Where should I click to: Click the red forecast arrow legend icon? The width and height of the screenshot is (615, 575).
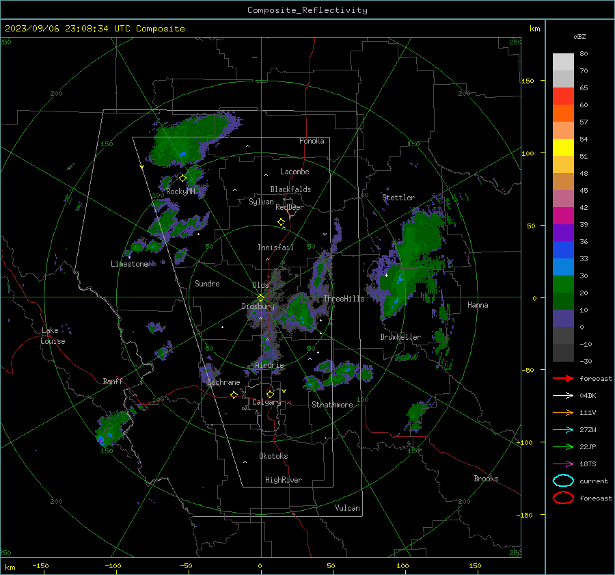click(x=563, y=378)
